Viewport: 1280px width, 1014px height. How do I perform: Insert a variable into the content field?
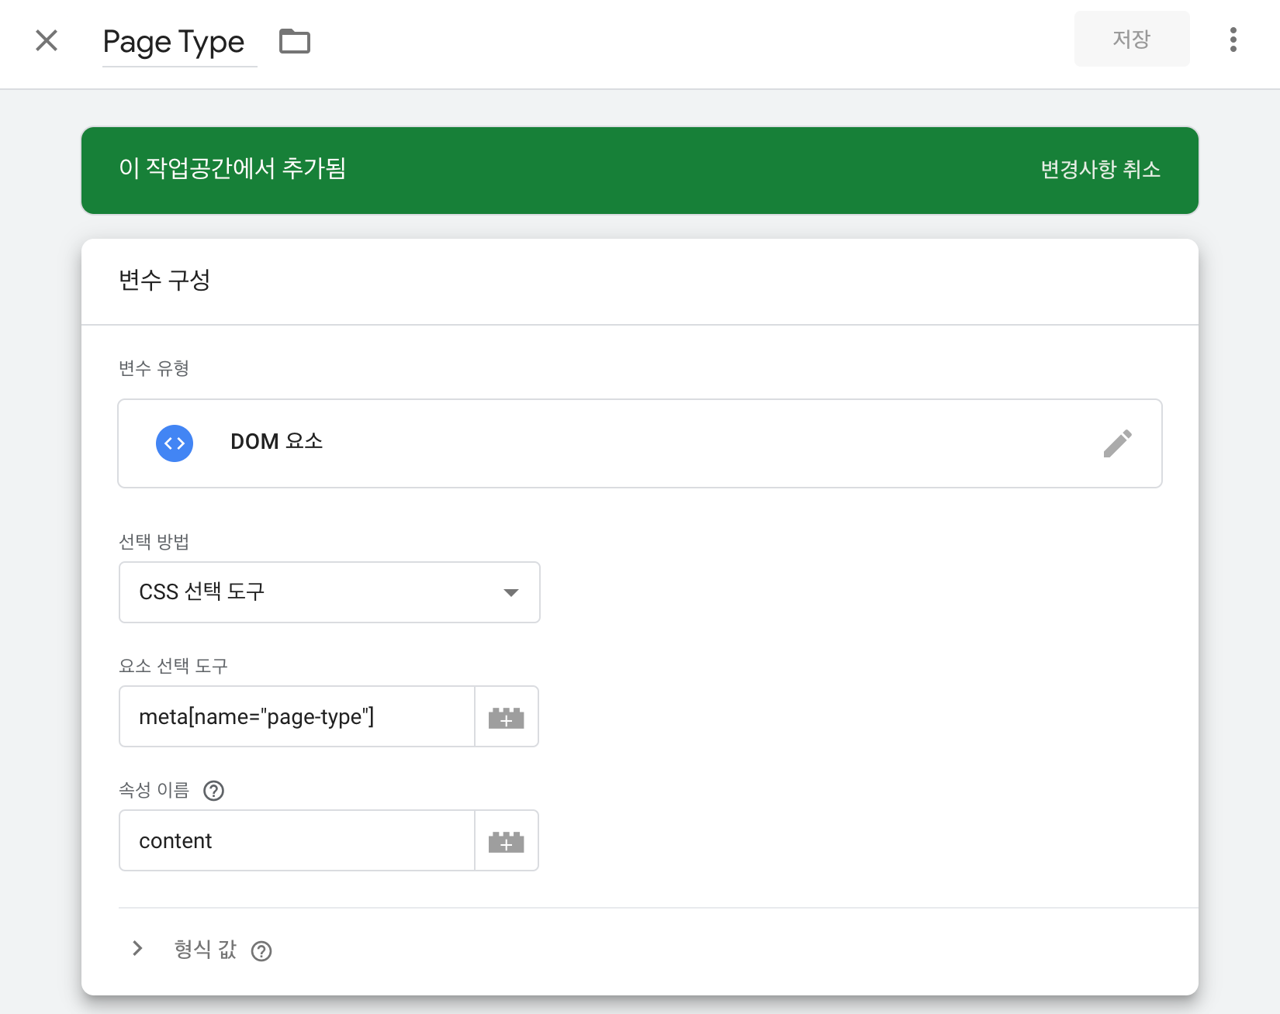(506, 840)
